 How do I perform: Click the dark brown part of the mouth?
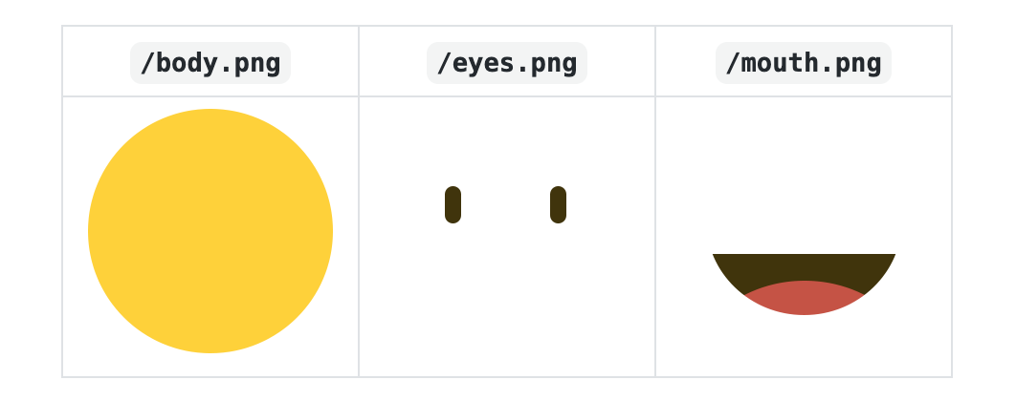[x=804, y=267]
